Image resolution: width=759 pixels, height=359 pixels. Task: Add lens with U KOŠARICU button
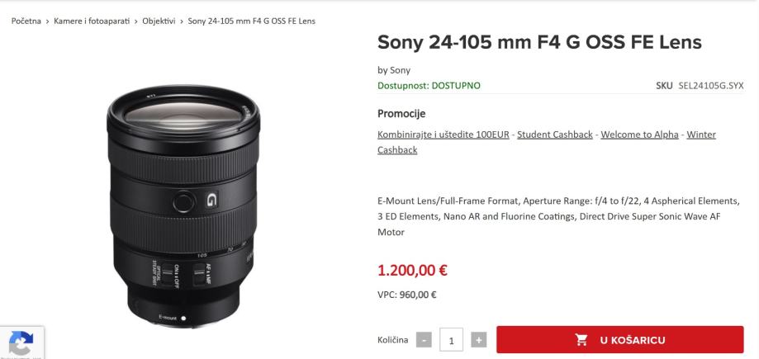pyautogui.click(x=619, y=340)
